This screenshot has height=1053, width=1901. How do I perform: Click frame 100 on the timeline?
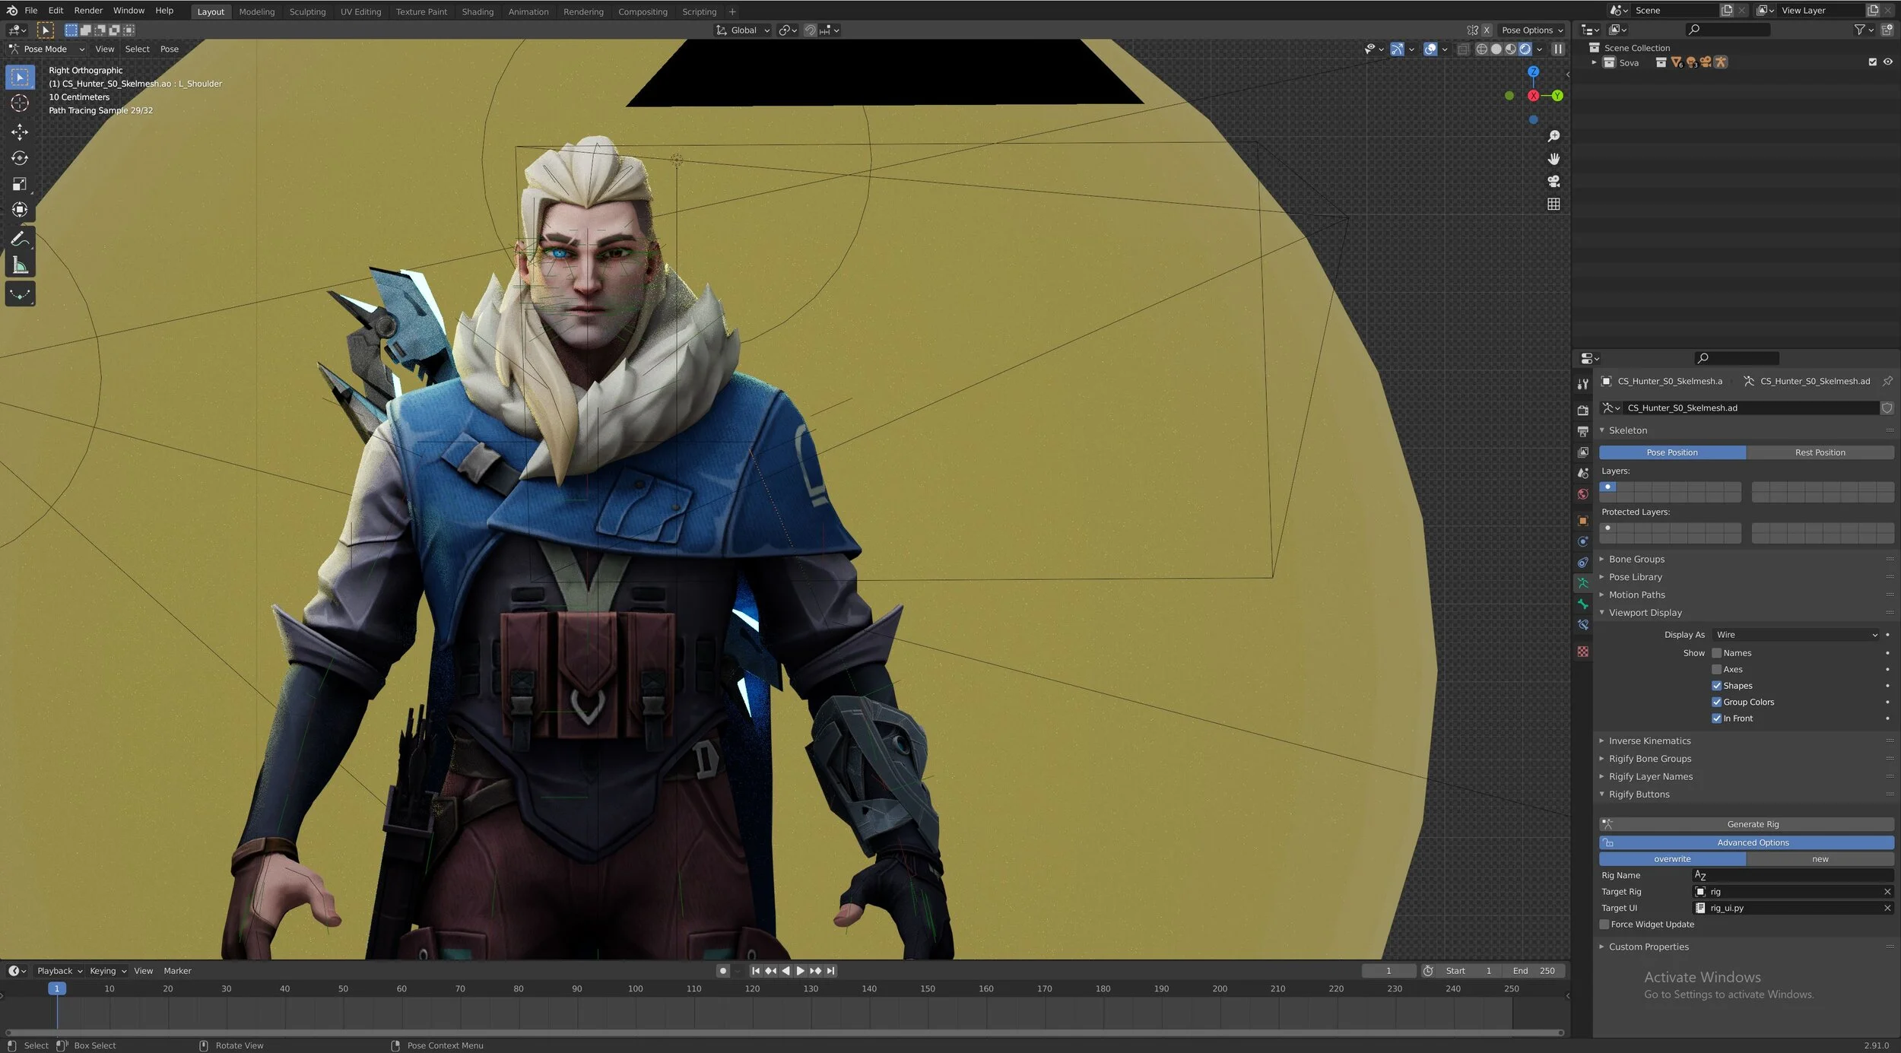tap(636, 989)
